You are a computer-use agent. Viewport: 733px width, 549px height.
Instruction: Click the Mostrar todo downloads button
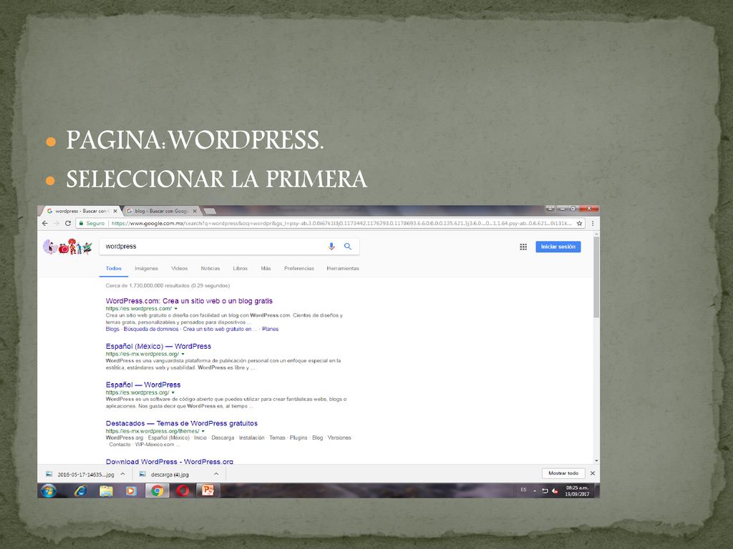pos(563,473)
